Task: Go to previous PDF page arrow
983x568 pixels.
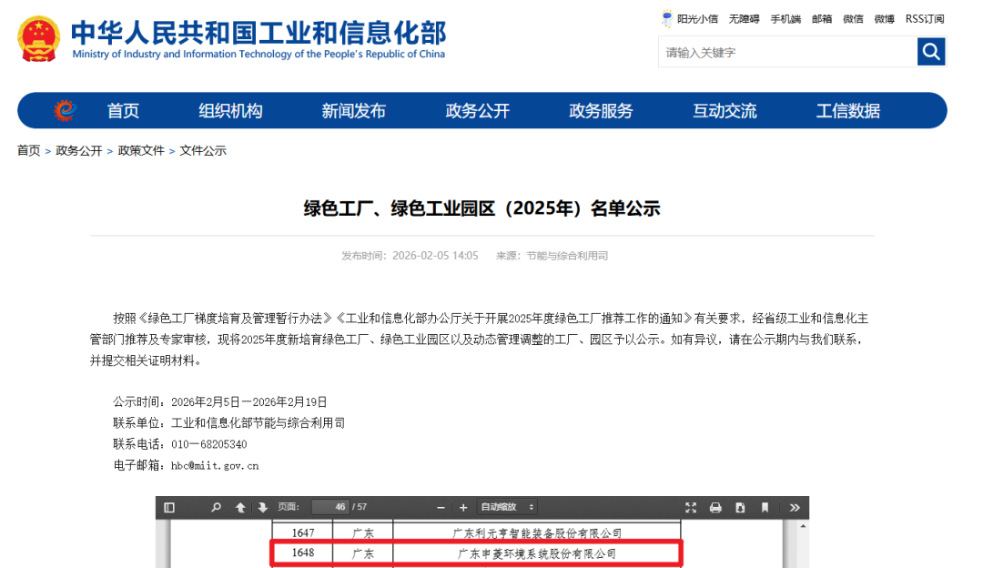Action: (x=240, y=507)
